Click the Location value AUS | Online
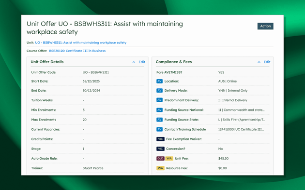This screenshot has width=305, height=190. pos(228,81)
